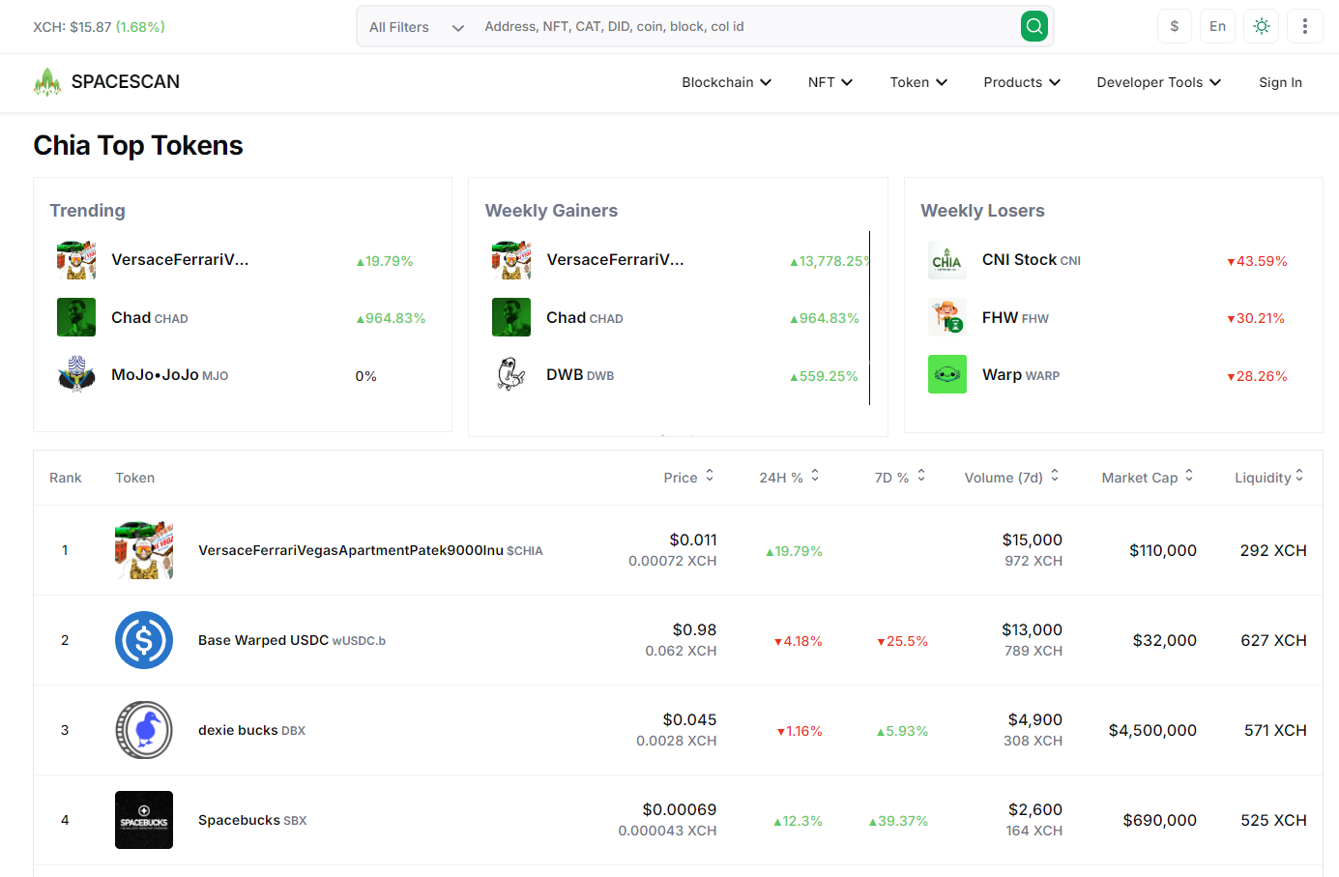The width and height of the screenshot is (1339, 877).
Task: Open Spacebucks SBX token page
Action: coord(252,820)
